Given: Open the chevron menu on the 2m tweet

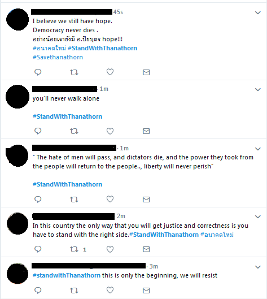Looking at the screenshot, I should click(x=257, y=216).
